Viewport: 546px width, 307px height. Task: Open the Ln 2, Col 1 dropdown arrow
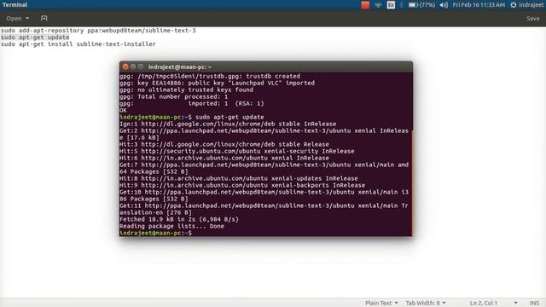coord(515,303)
